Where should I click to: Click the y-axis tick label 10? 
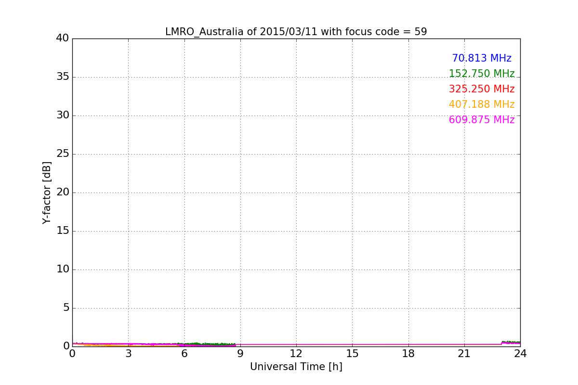pos(63,269)
